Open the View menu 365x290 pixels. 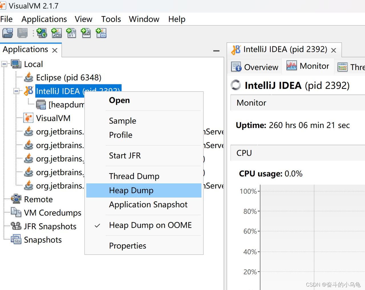click(84, 19)
